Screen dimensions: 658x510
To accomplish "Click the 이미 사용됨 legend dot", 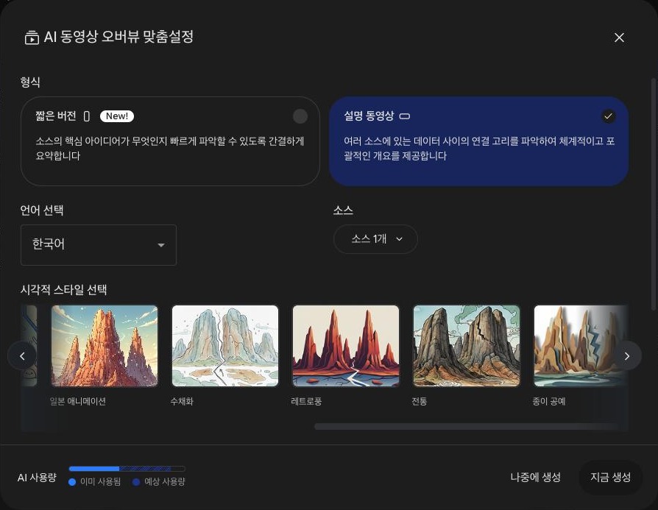I will coord(72,482).
